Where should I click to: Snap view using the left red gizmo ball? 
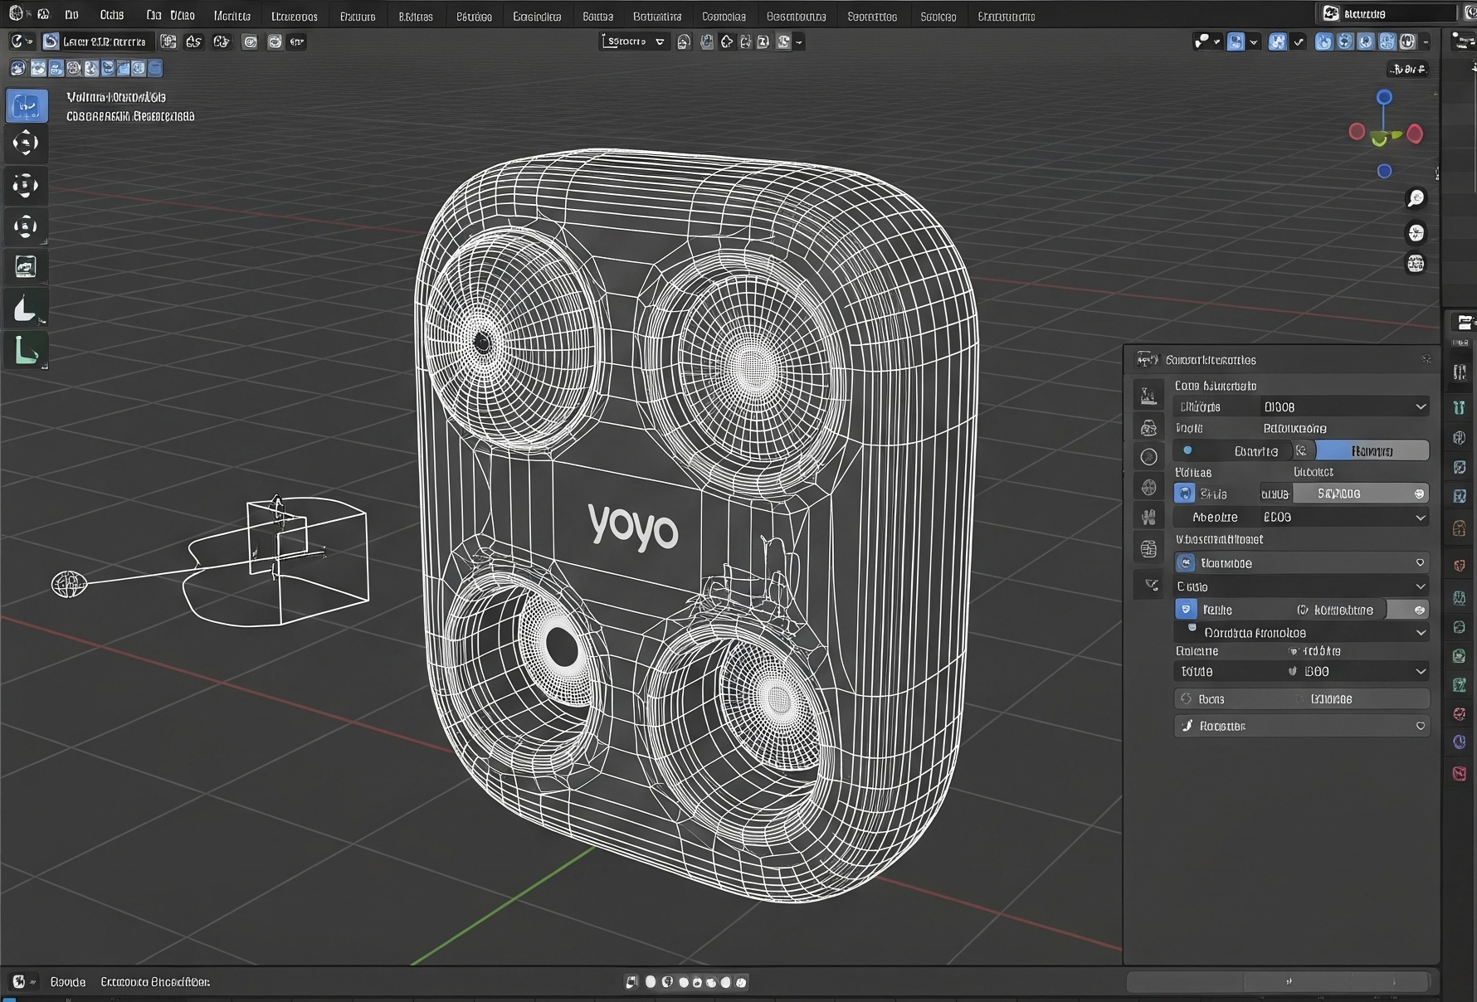(x=1357, y=132)
